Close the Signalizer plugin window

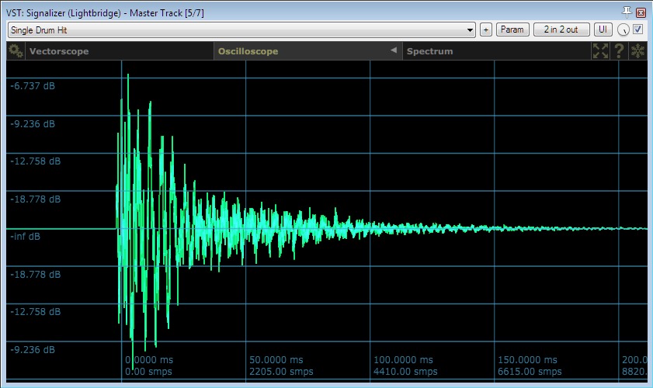click(x=641, y=12)
